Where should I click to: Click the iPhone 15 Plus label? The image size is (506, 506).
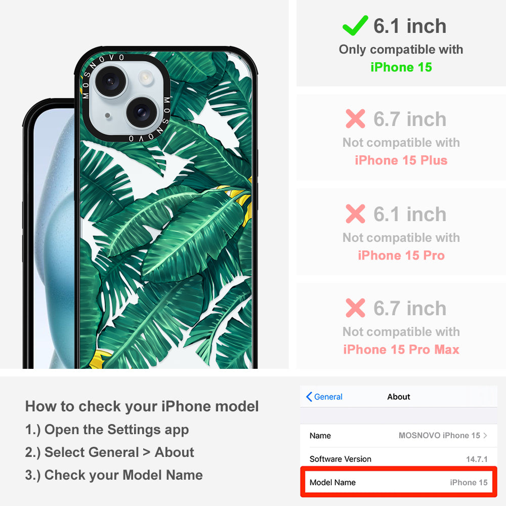(x=401, y=160)
